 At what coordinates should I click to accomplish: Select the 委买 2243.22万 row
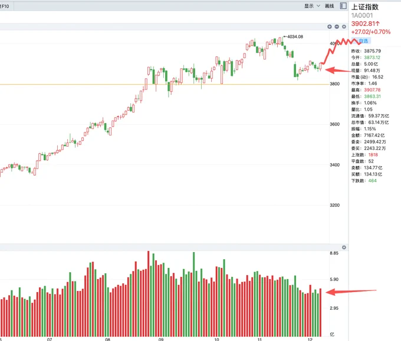point(369,148)
